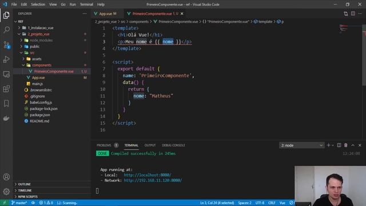Open the Terminal menu
The image size is (366, 206).
point(86,4)
